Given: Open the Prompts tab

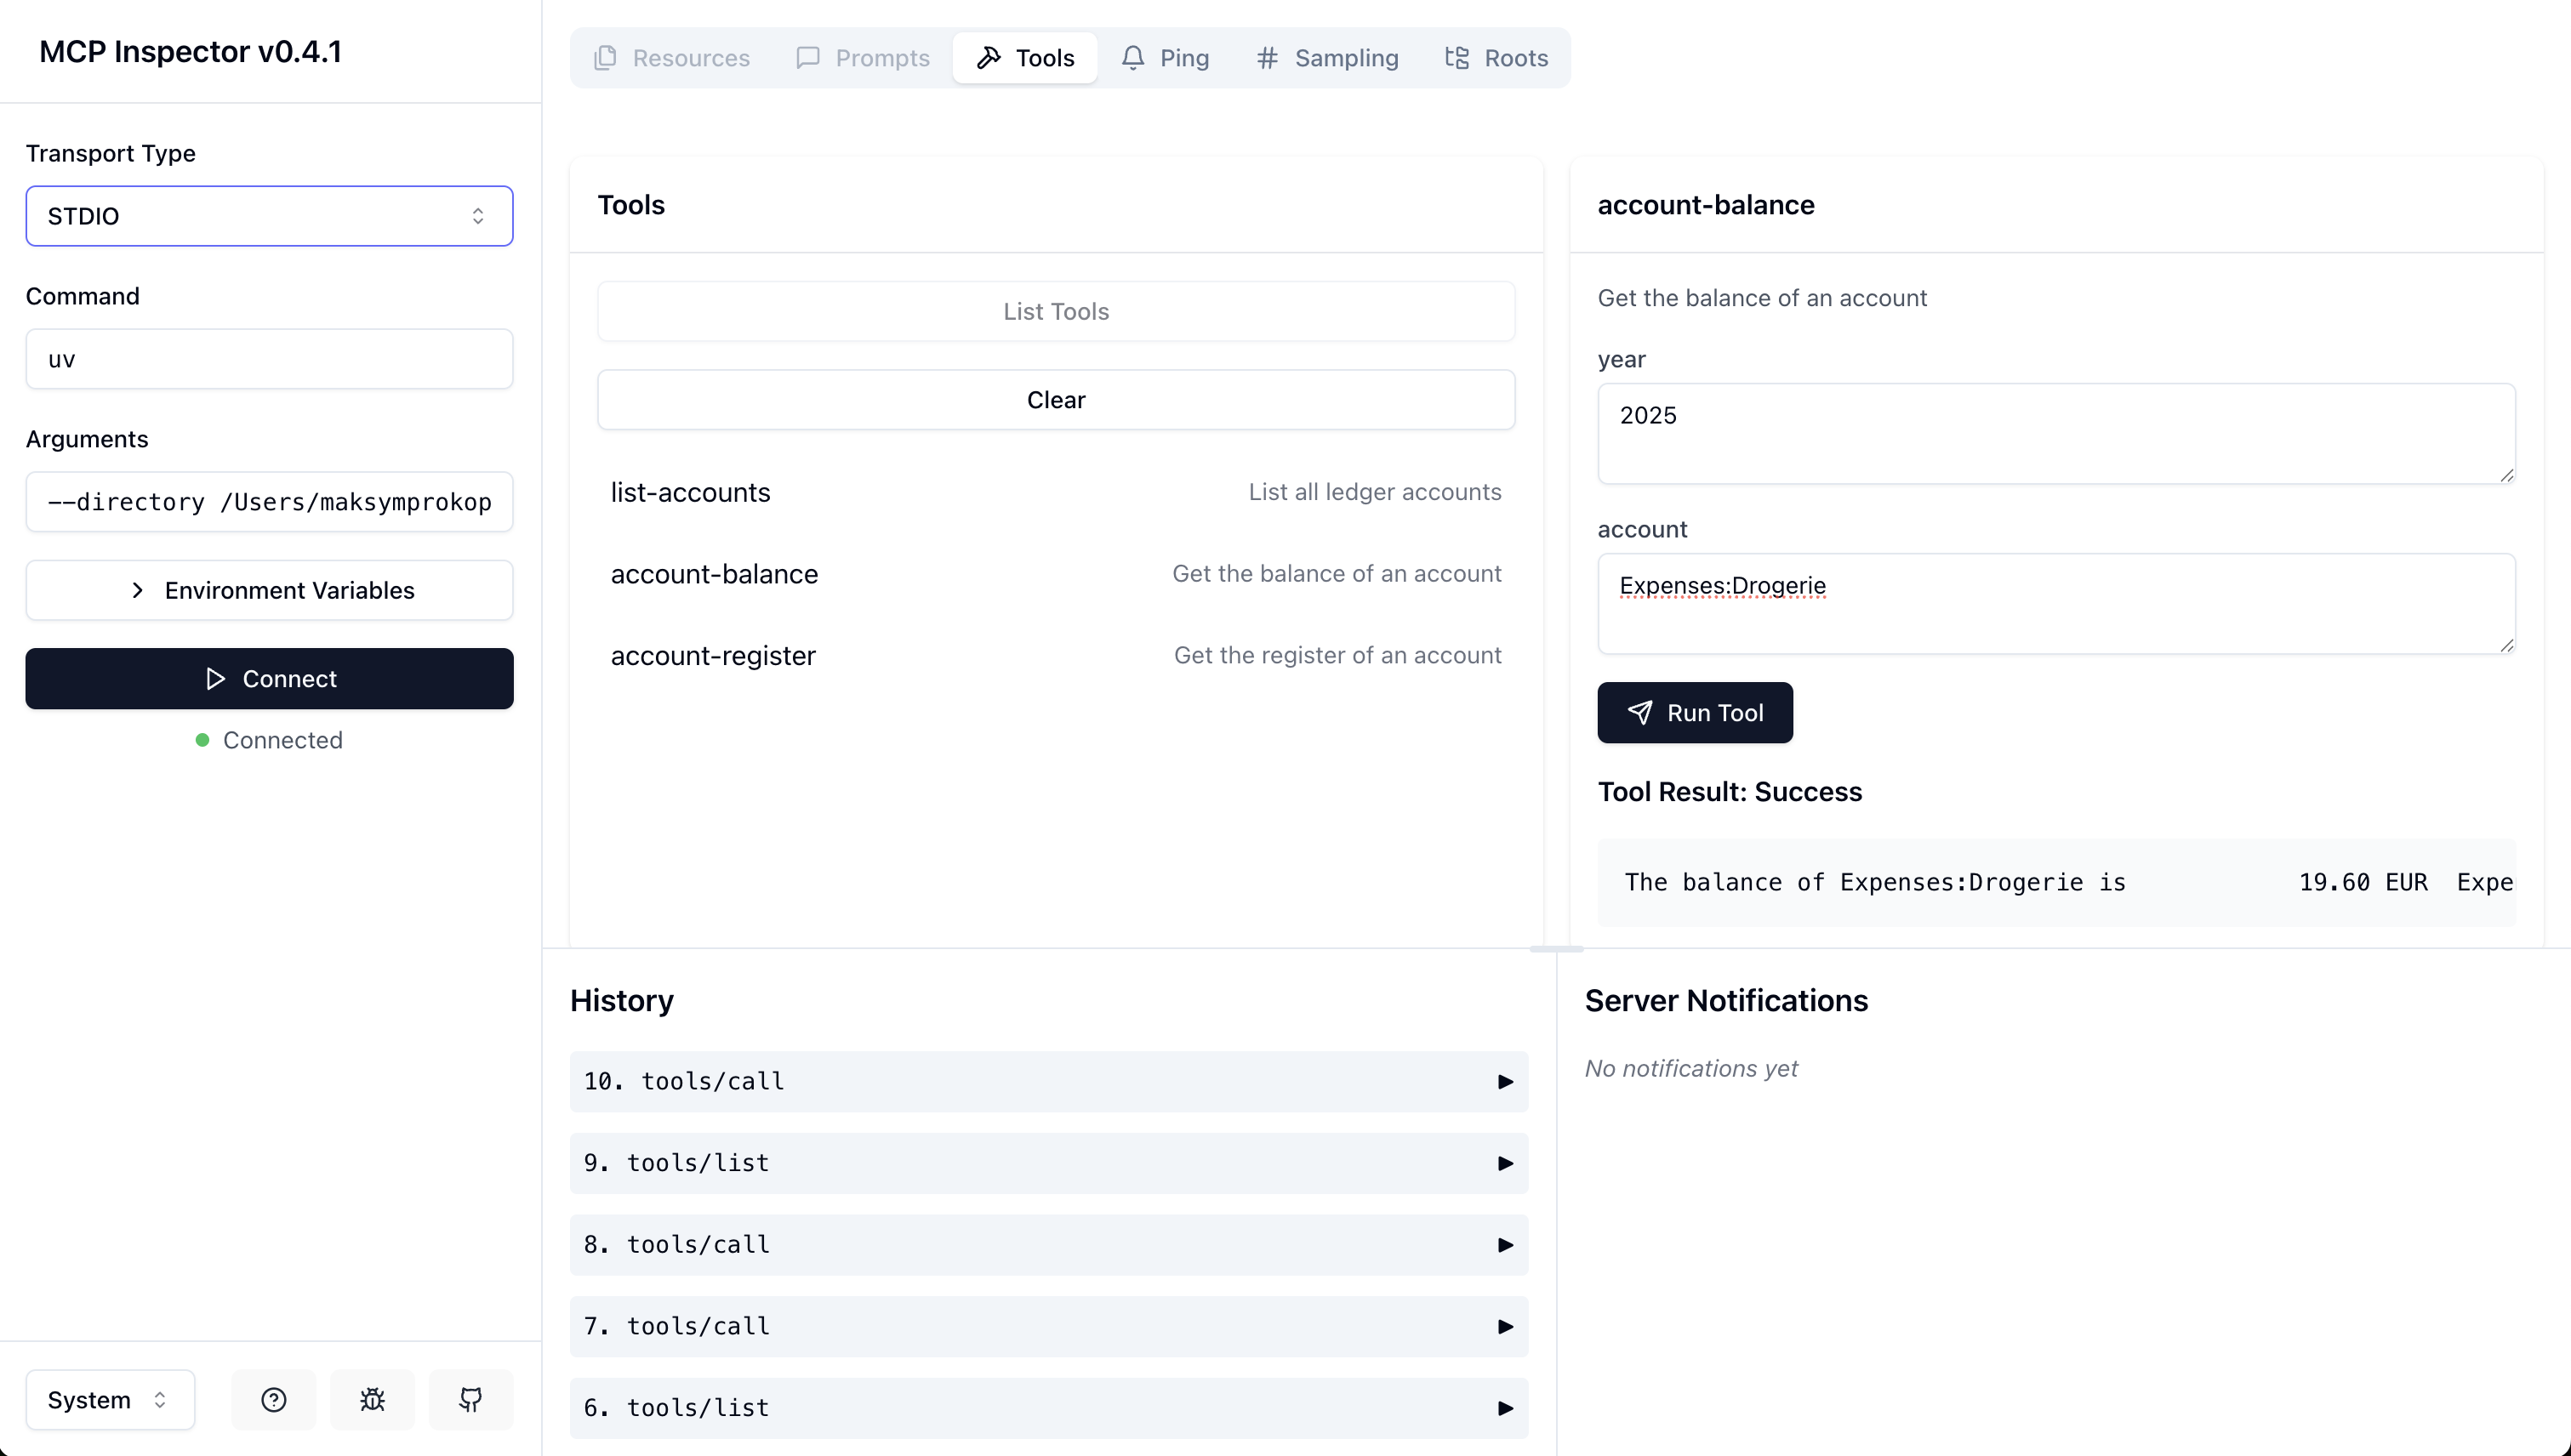Looking at the screenshot, I should click(x=863, y=58).
